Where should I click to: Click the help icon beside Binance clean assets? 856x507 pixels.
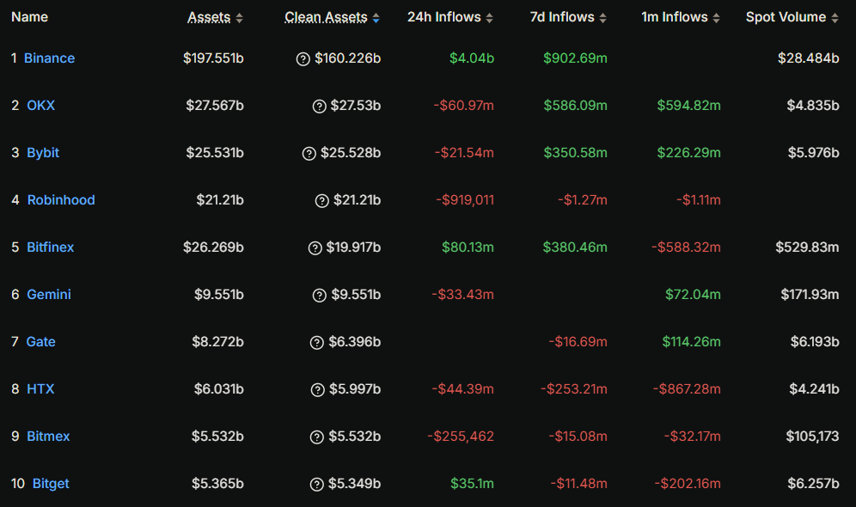point(303,58)
